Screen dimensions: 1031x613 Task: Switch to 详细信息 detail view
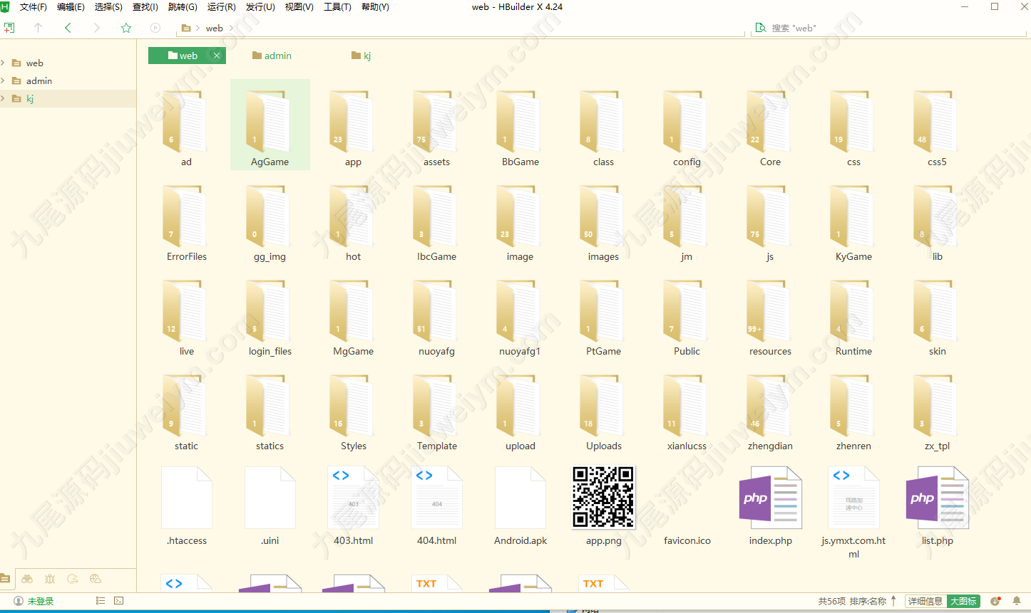(x=925, y=601)
